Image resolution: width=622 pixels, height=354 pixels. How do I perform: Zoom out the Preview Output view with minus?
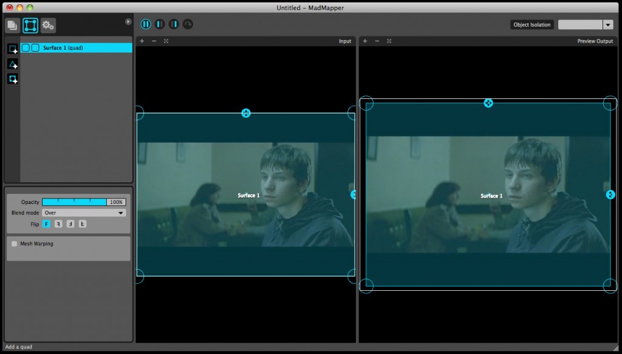(x=377, y=41)
